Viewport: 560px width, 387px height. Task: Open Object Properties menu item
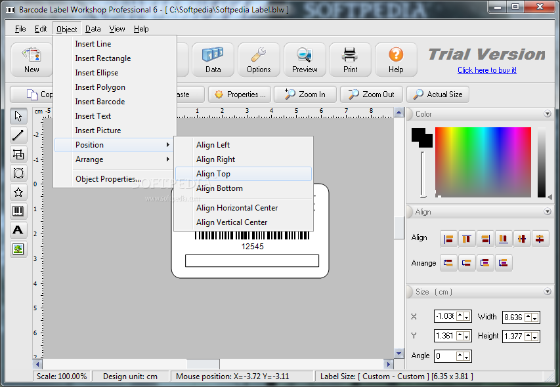pyautogui.click(x=114, y=179)
